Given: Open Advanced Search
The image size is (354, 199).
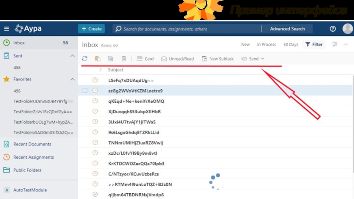Looking at the screenshot, I should (287, 29).
